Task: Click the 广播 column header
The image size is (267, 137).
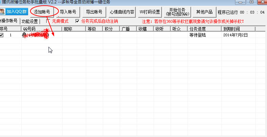Action: [128, 29]
